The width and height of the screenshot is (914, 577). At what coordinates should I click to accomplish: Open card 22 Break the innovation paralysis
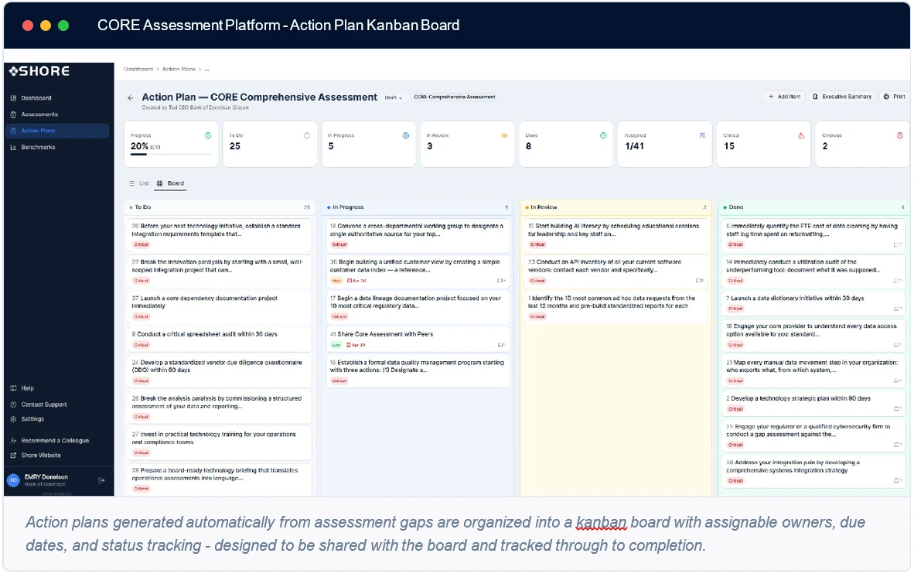coord(220,271)
